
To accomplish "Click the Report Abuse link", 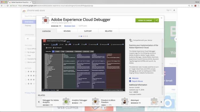I will (x=137, y=81).
